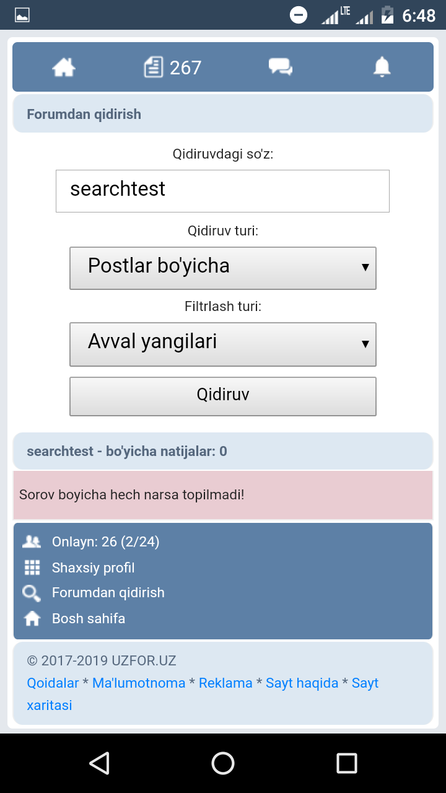This screenshot has height=793, width=446.
Task: Open the Avval yangilari filter dropdown
Action: [223, 344]
